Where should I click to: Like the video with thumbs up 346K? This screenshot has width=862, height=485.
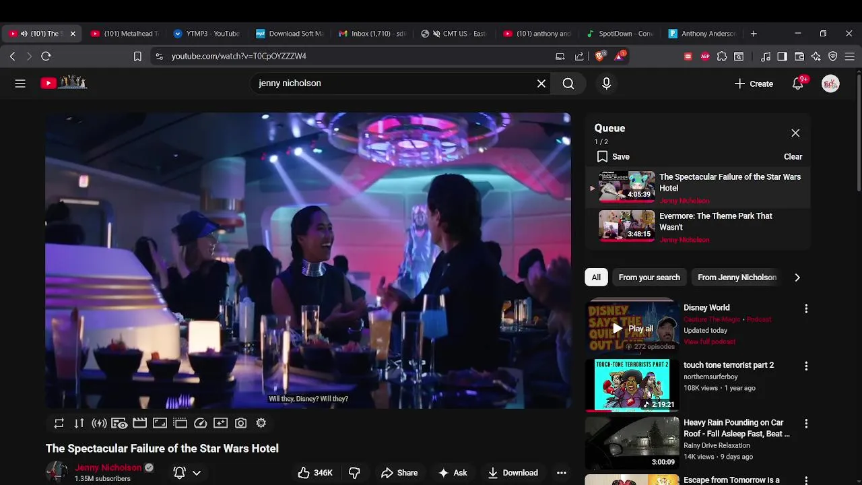(x=315, y=473)
